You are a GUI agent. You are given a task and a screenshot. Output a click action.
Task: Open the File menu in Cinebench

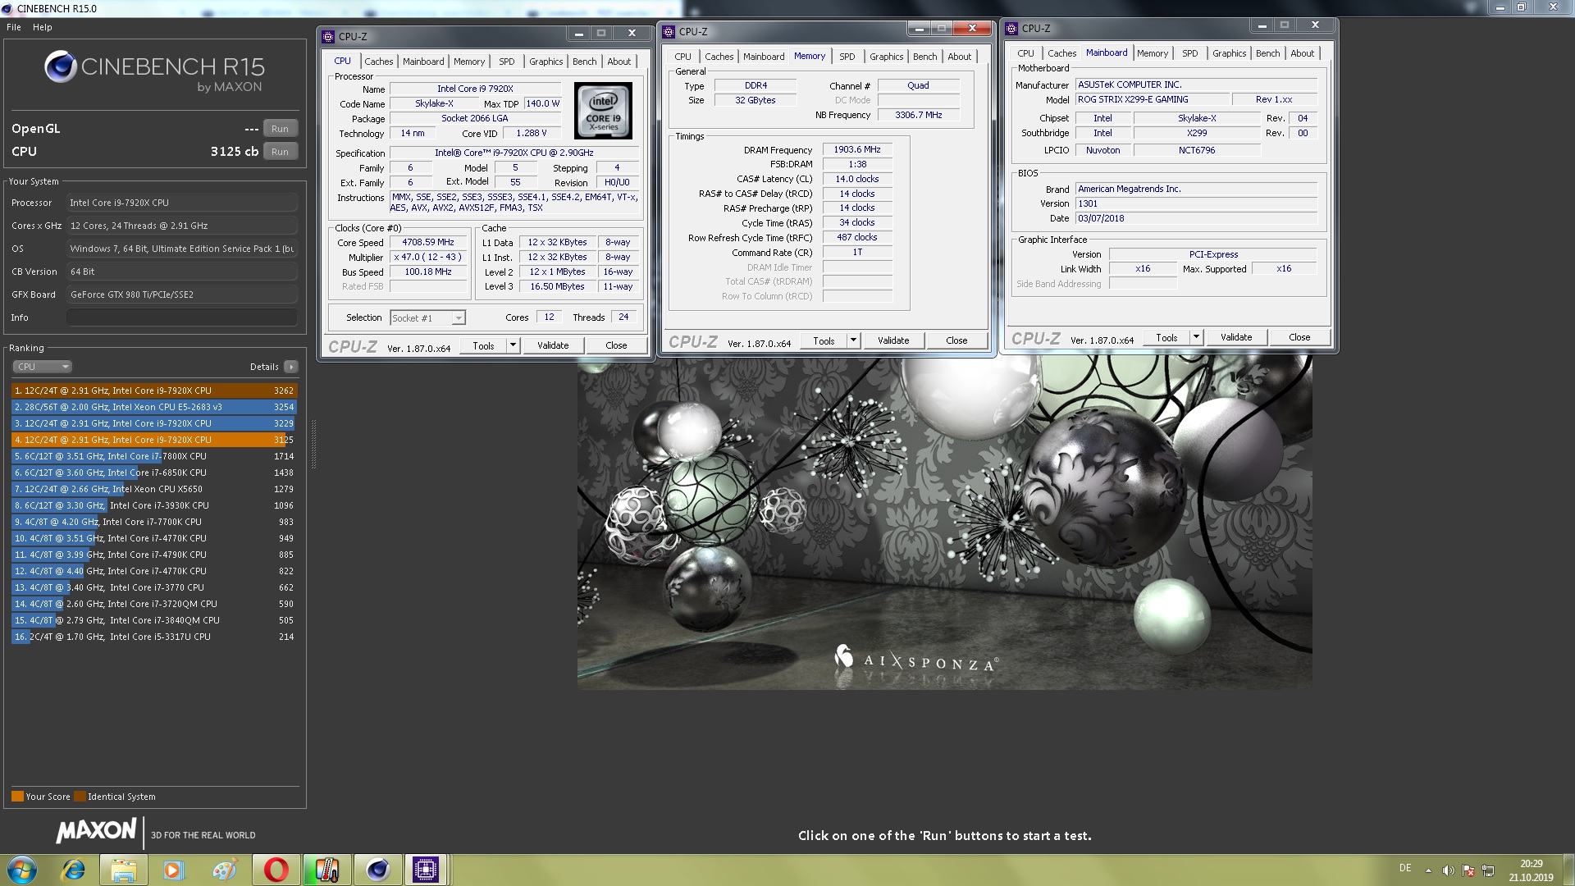14,27
